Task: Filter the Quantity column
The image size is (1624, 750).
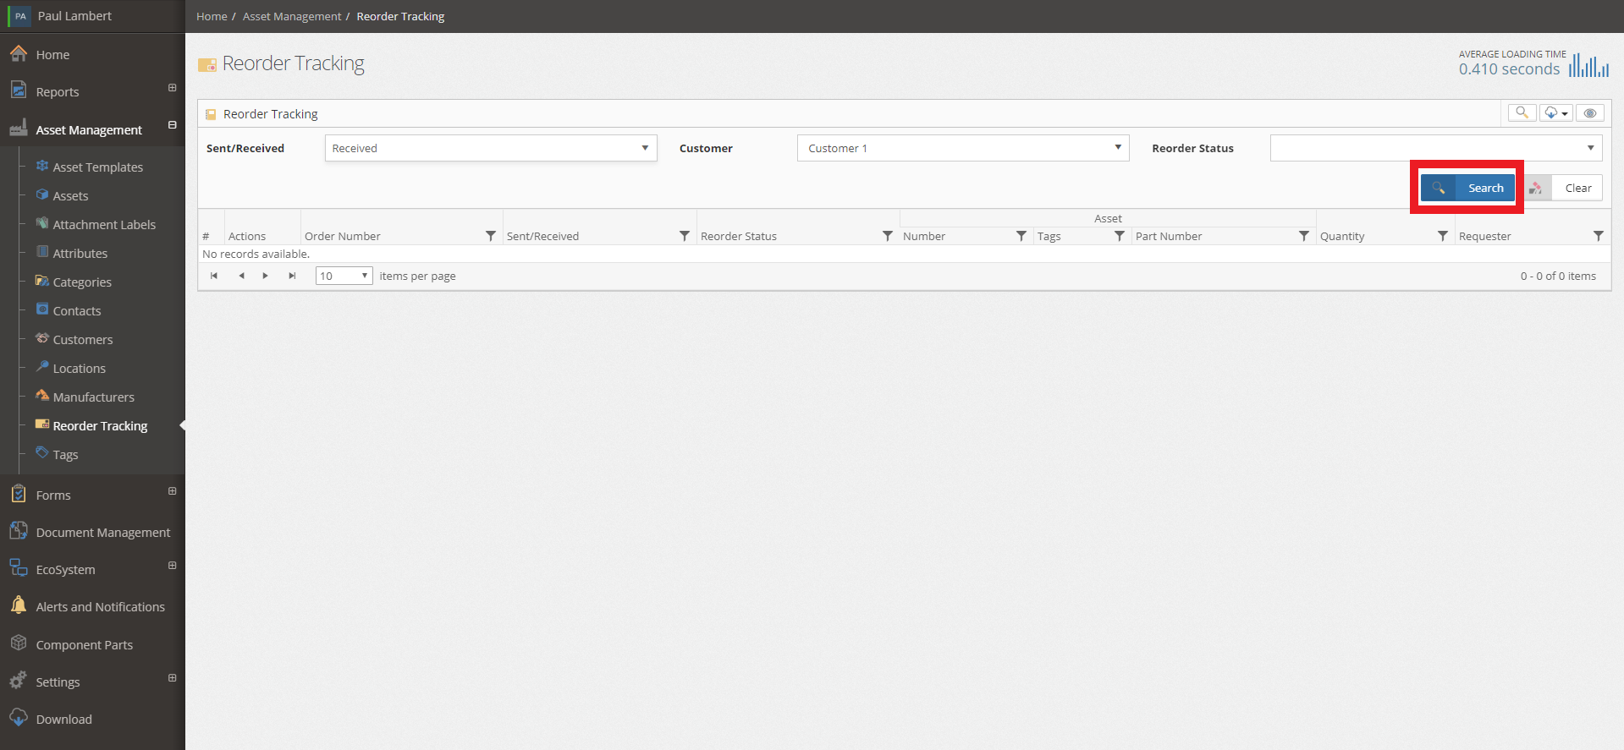Action: click(1443, 236)
